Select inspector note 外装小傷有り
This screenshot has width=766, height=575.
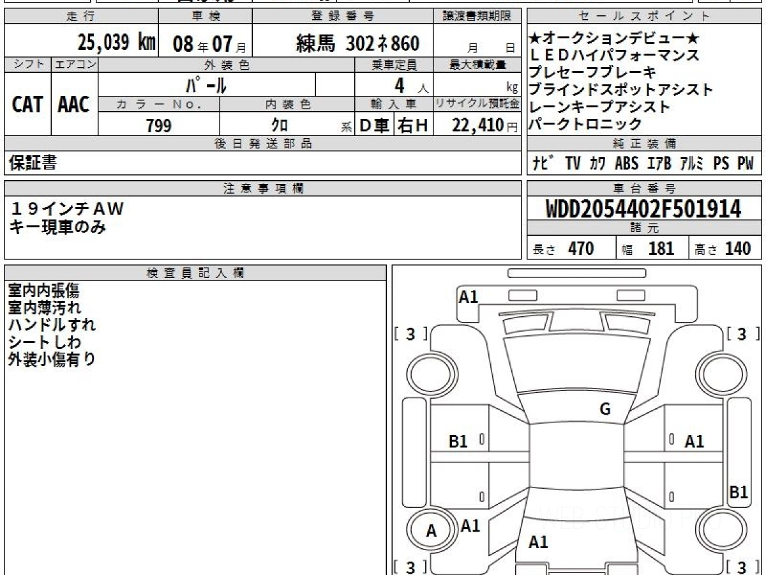pyautogui.click(x=52, y=359)
